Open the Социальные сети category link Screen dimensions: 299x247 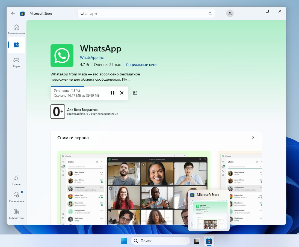[x=141, y=65]
